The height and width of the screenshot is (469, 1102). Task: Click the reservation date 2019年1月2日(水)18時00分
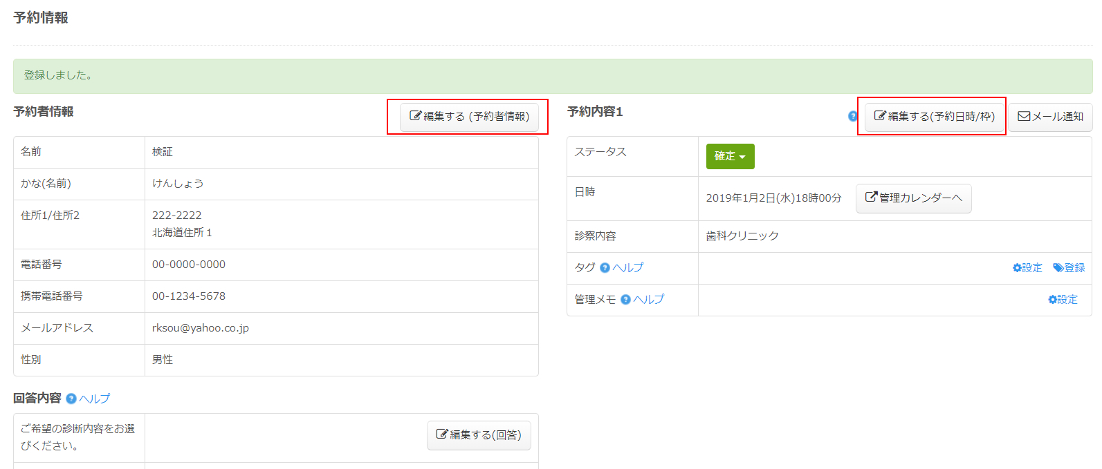tap(773, 198)
